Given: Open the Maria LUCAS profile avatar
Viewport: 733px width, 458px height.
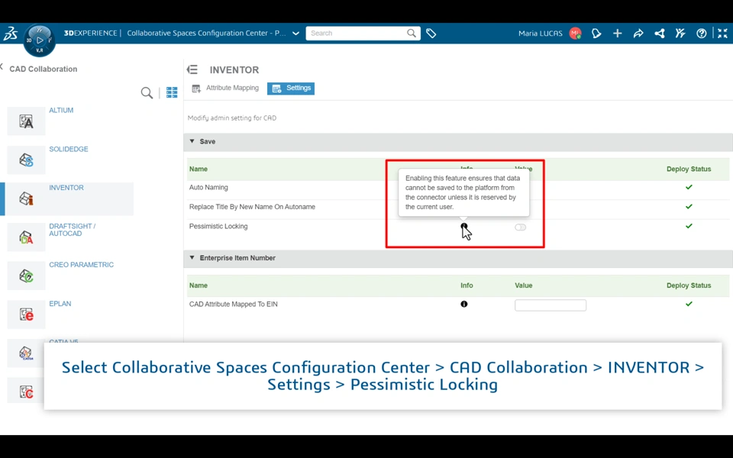Looking at the screenshot, I should pos(575,33).
